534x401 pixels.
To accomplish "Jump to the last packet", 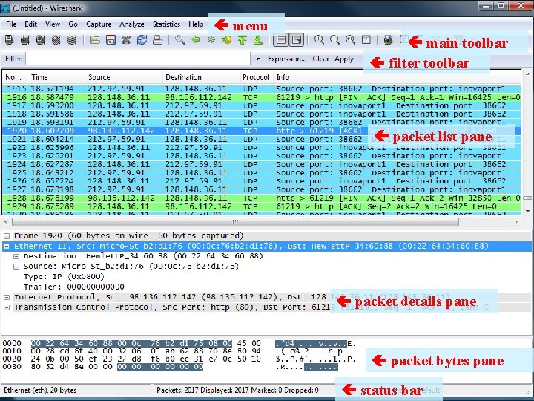I will 258,40.
